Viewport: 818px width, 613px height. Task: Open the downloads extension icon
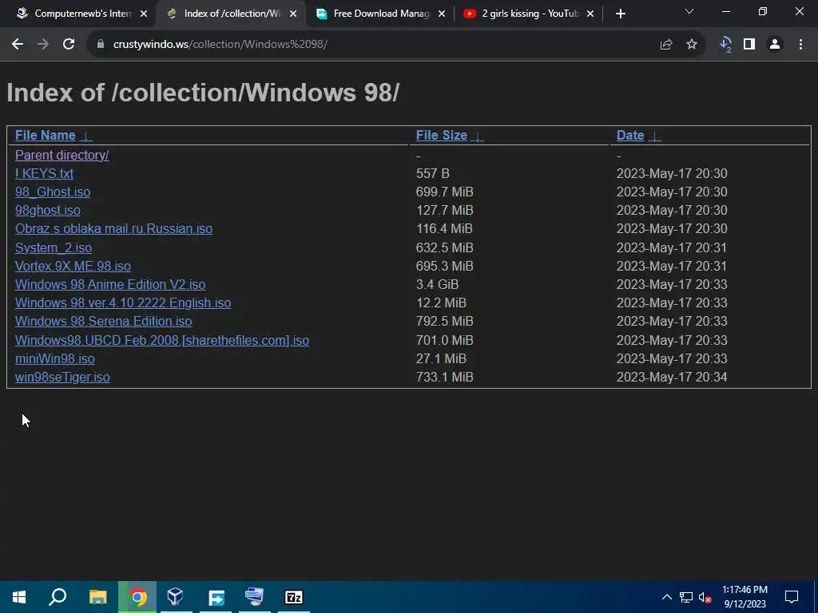click(725, 45)
